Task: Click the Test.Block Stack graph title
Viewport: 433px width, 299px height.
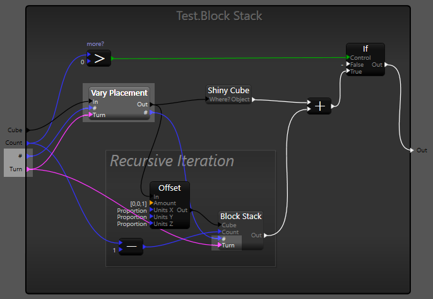Action: click(x=218, y=16)
